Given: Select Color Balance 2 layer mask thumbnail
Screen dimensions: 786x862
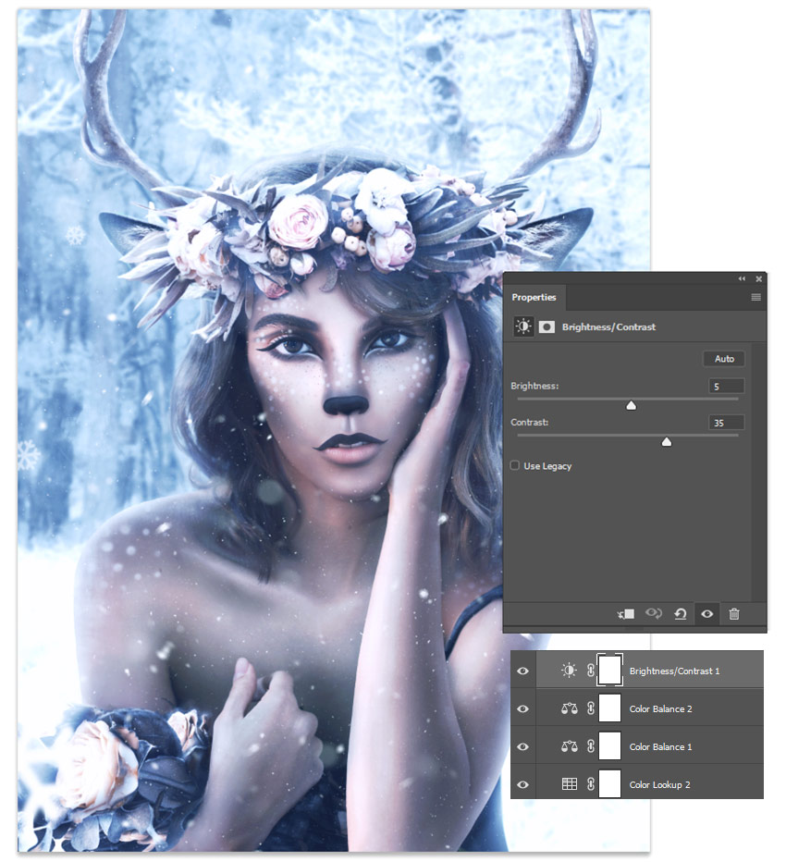Looking at the screenshot, I should click(x=609, y=708).
